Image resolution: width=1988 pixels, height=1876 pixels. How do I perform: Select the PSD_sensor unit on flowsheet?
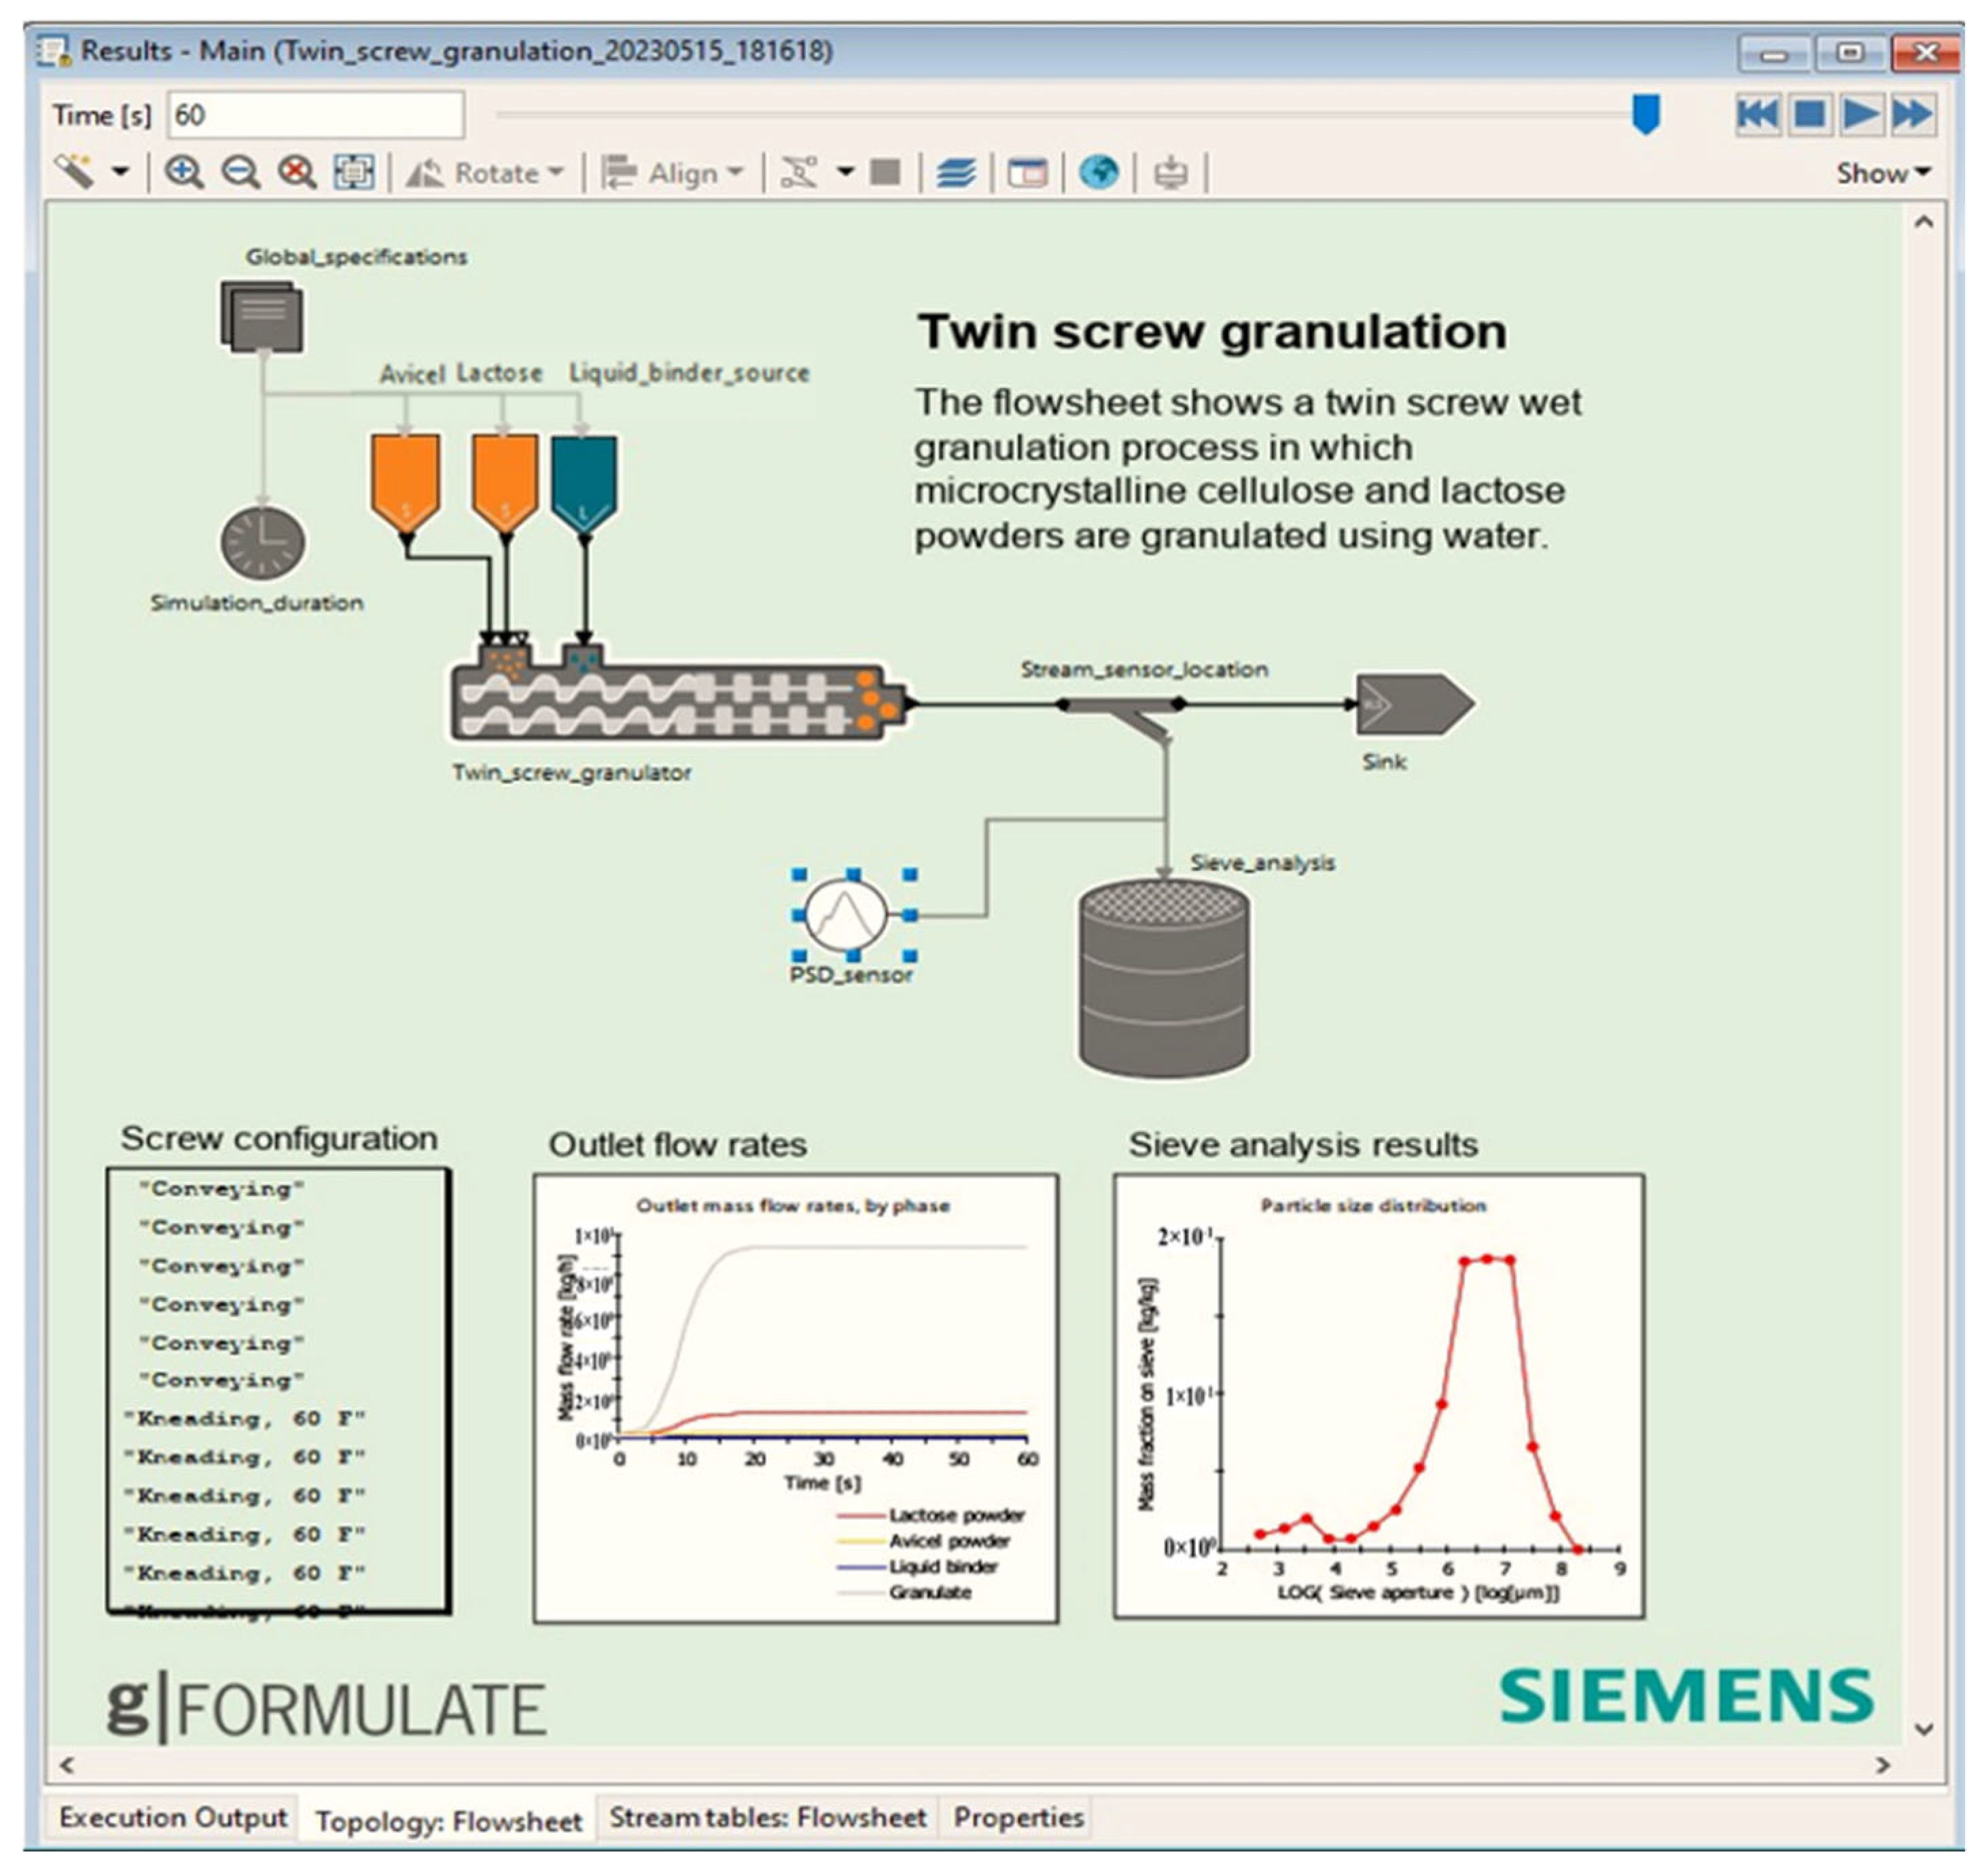click(846, 914)
